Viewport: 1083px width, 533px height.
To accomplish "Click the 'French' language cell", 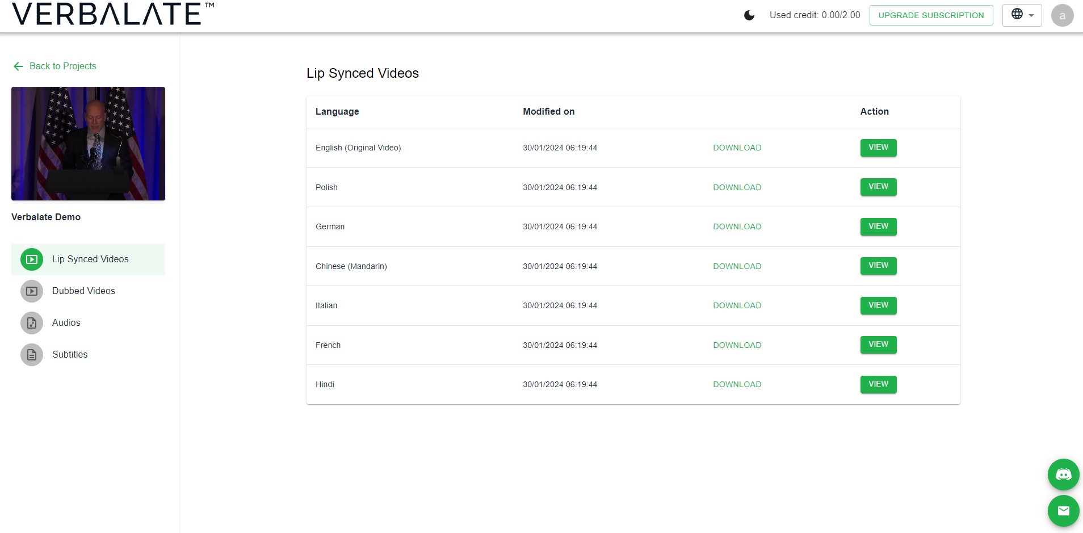I will tap(328, 345).
